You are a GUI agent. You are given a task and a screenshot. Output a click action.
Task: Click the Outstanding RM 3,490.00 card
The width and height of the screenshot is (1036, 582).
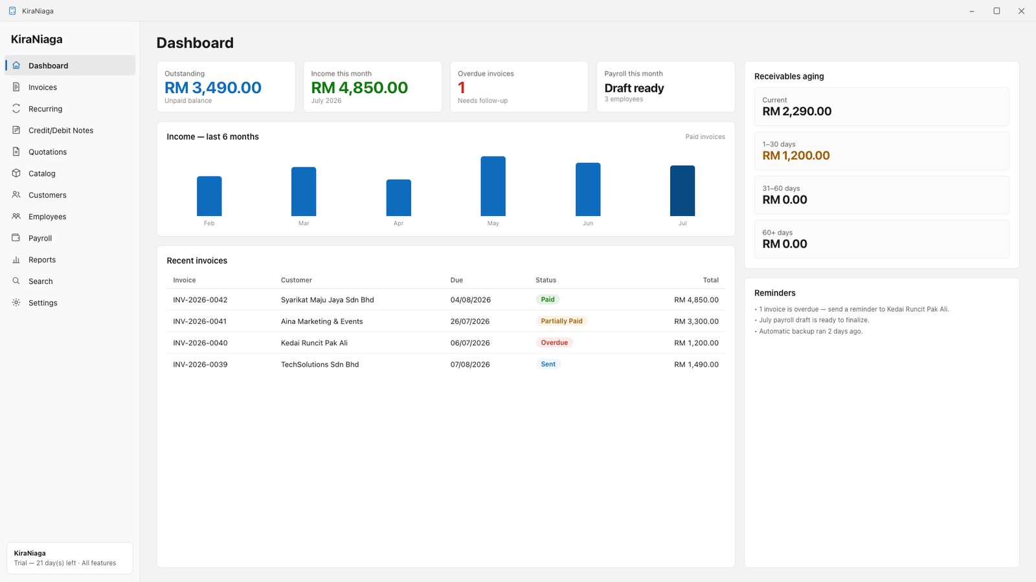click(x=226, y=87)
